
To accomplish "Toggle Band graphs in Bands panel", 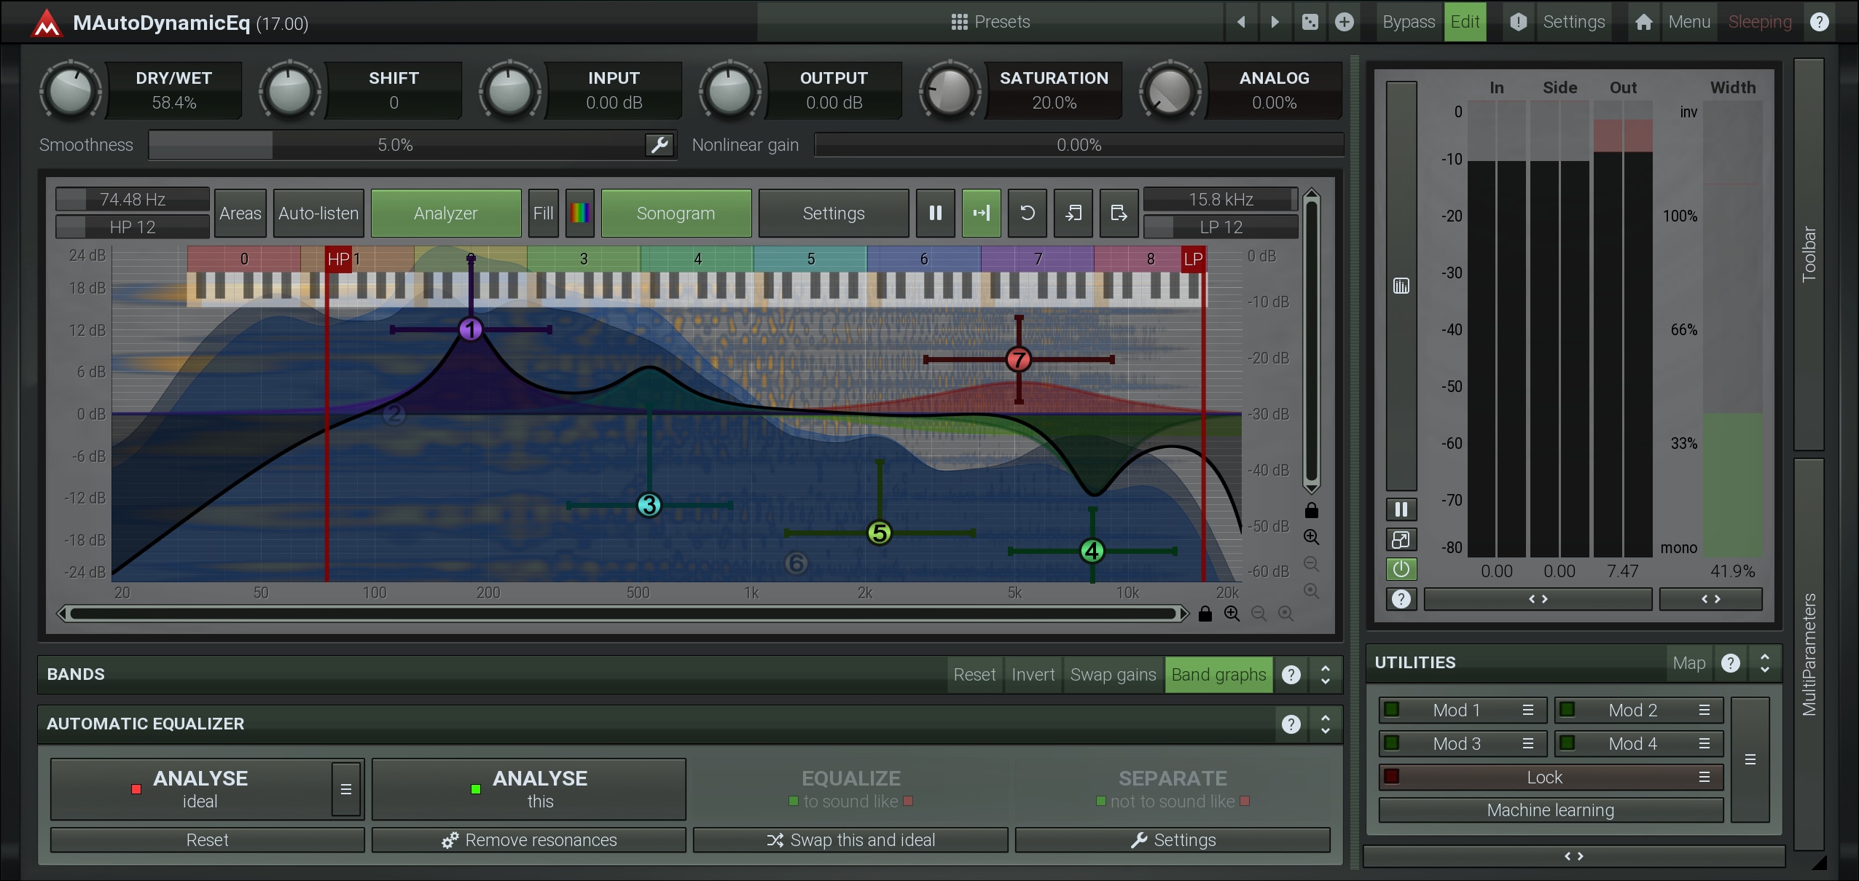I will click(1218, 675).
